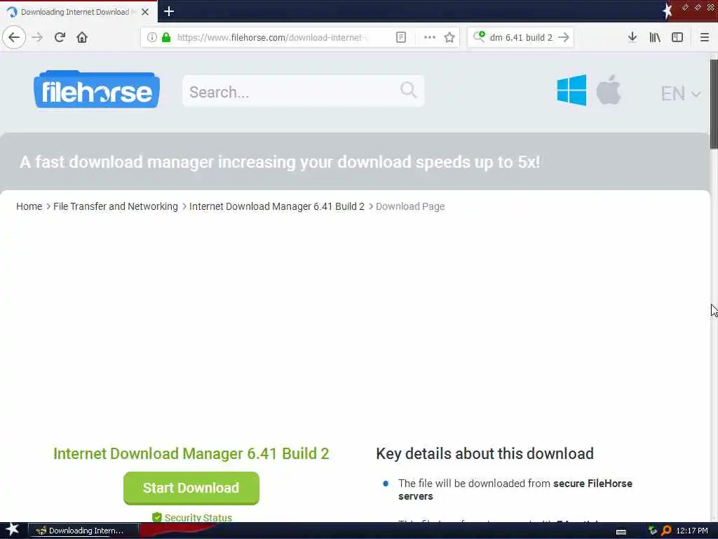
Task: Reload the current page
Action: 60,37
